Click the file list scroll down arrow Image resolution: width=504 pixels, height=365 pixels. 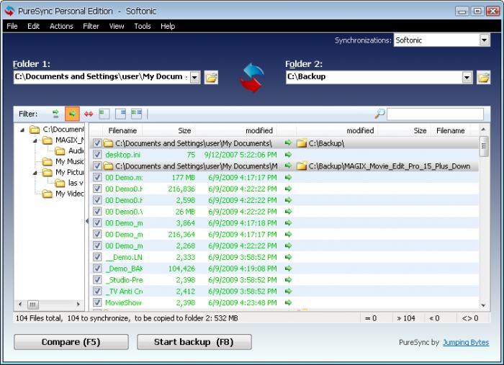tap(484, 305)
